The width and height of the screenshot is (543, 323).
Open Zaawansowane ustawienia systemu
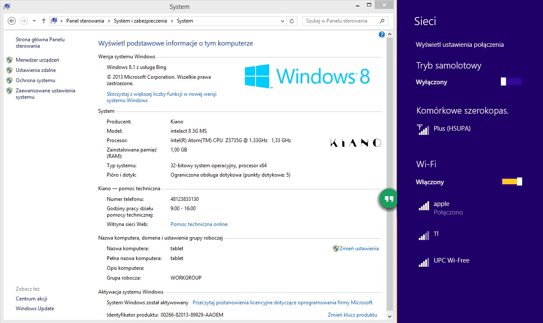[45, 94]
